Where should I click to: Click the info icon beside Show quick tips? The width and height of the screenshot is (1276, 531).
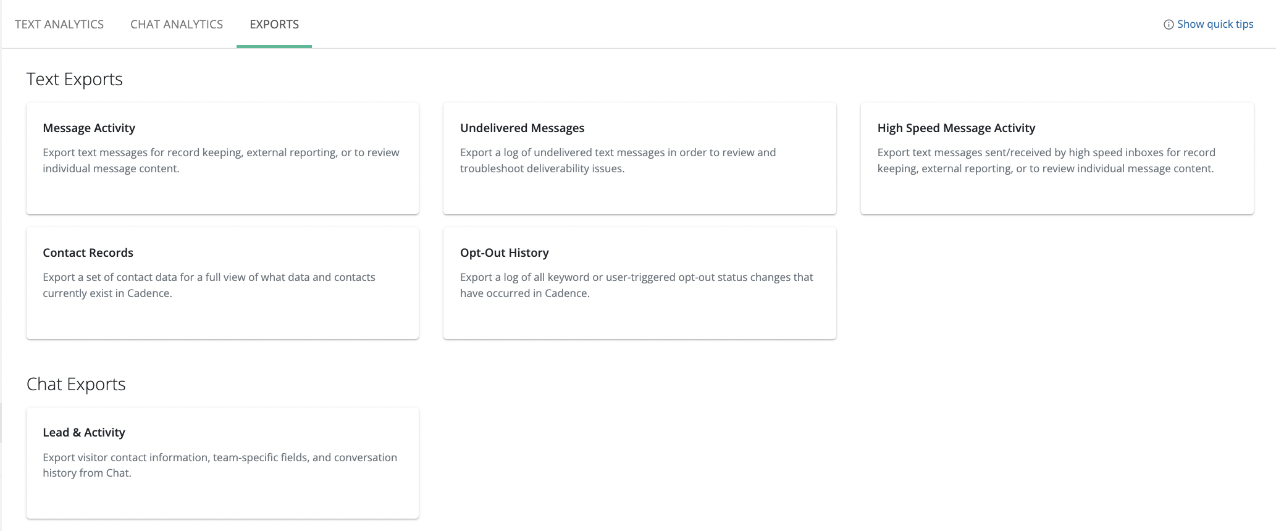coord(1169,25)
